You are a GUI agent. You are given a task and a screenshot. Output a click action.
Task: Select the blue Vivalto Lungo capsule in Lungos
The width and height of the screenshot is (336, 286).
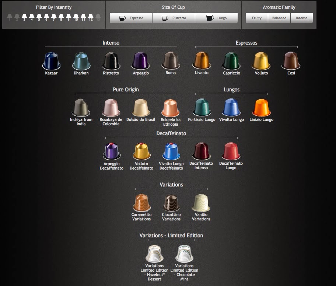(x=231, y=107)
